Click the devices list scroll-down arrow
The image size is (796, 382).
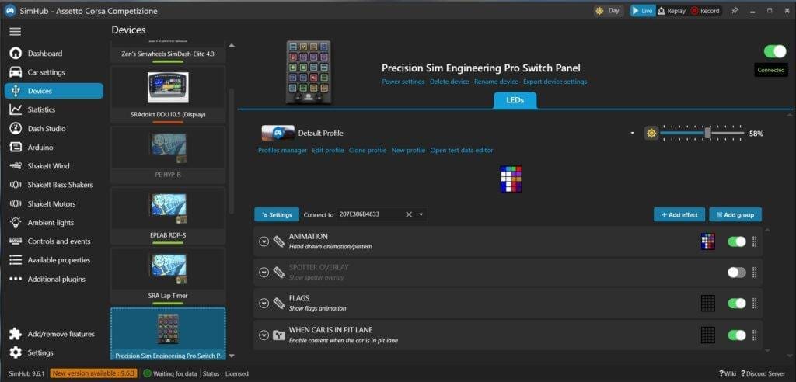[x=232, y=356]
